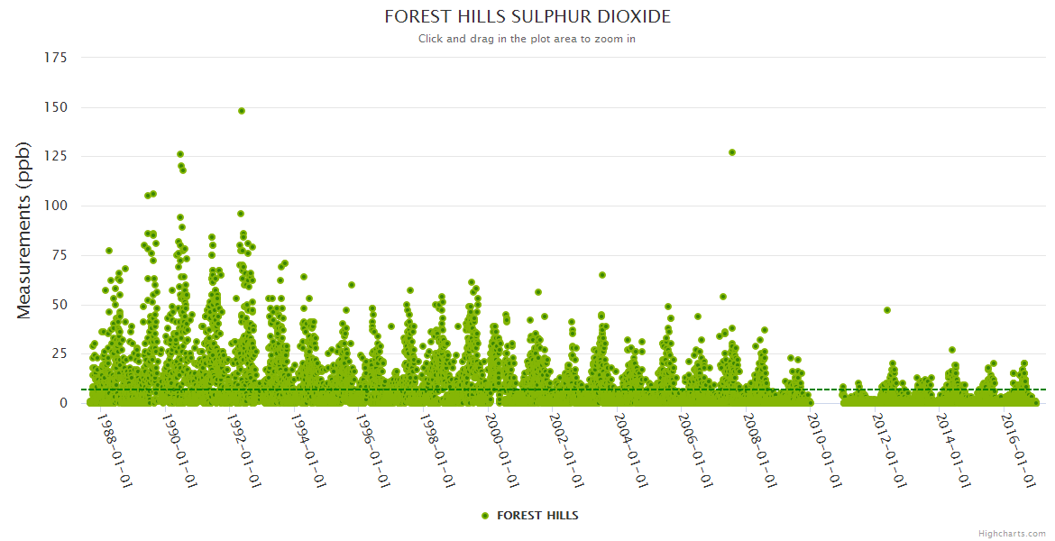Click the 2012 outlier point near 47 ppb
Screen dimensions: 1055x541
[887, 310]
